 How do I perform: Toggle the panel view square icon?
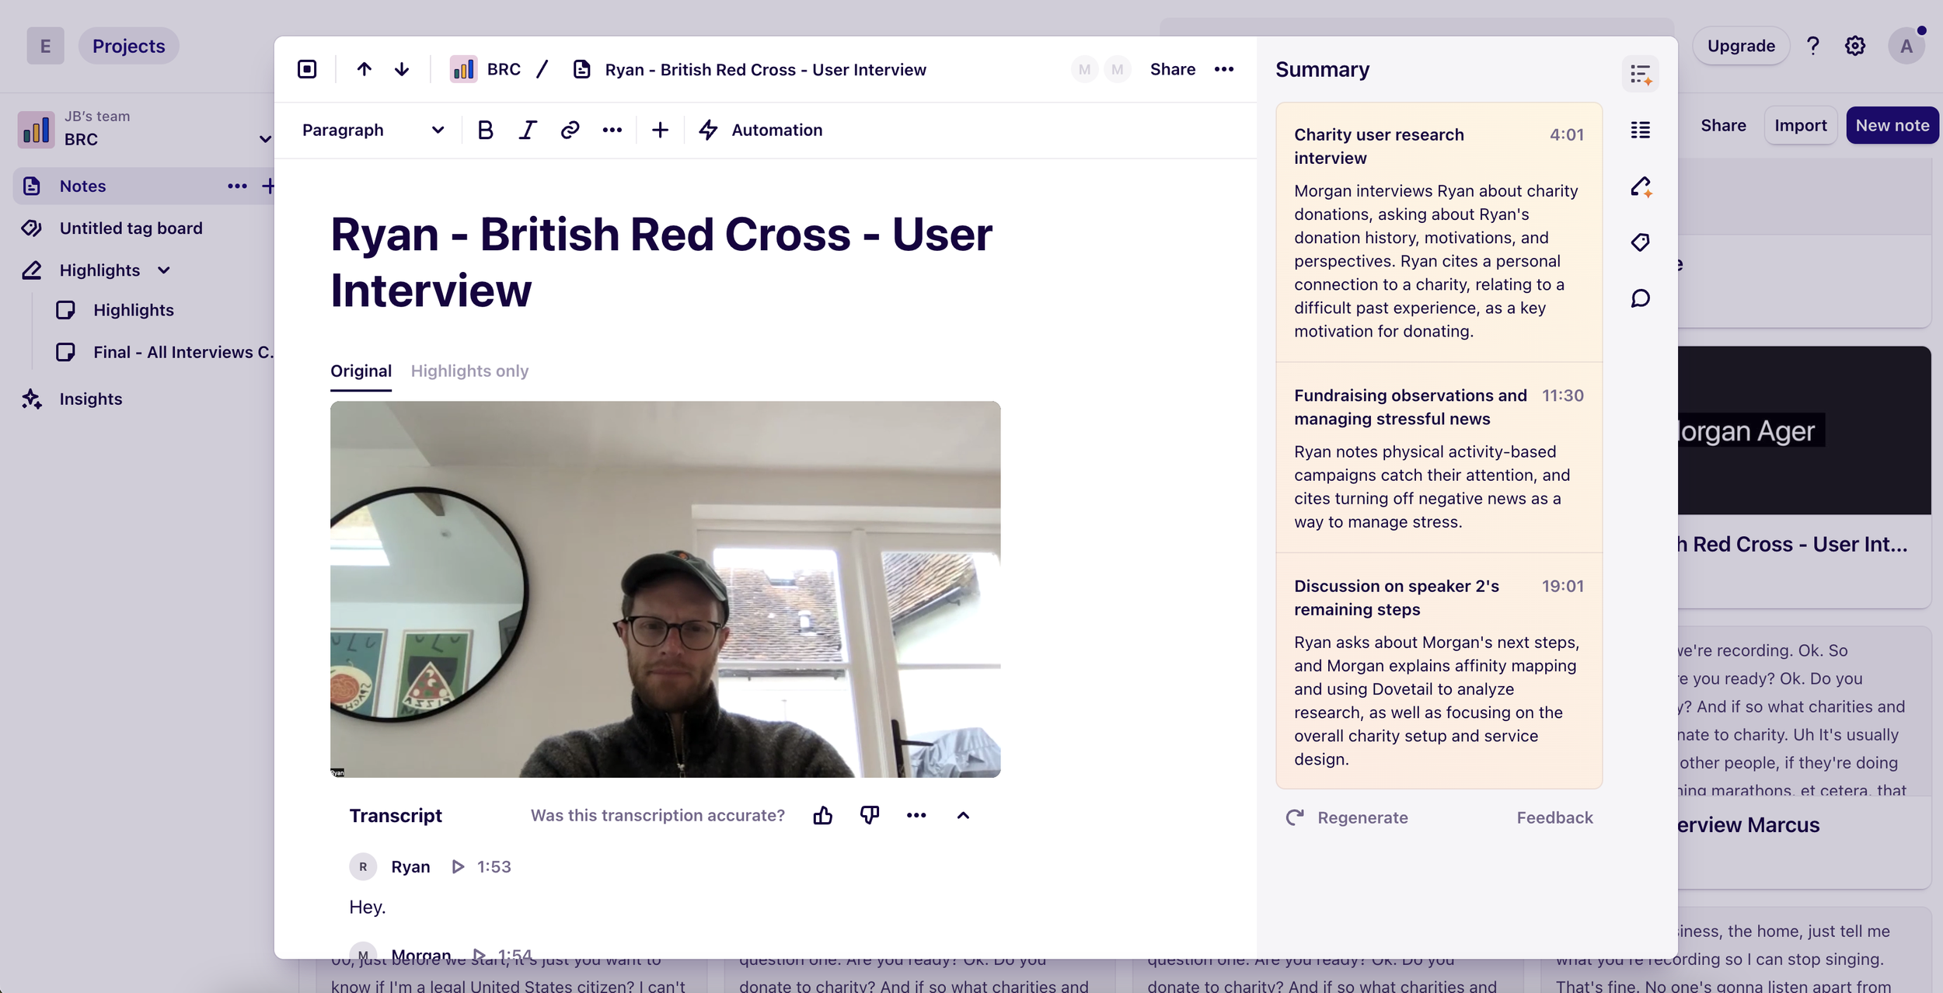(307, 69)
